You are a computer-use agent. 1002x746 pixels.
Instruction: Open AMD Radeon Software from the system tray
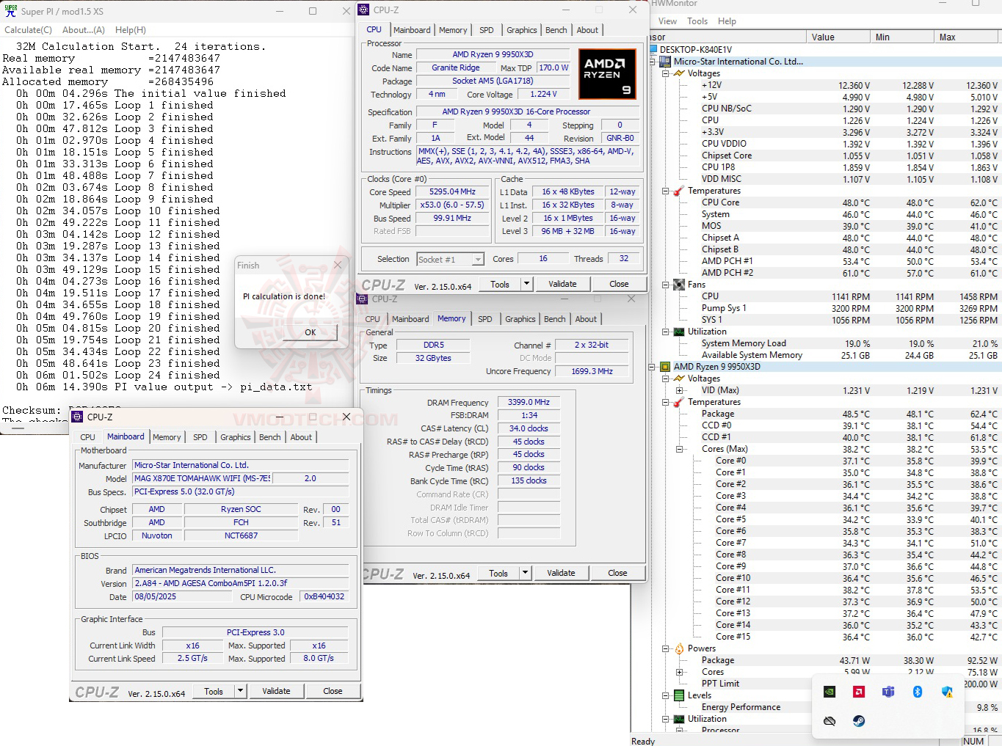click(x=859, y=692)
